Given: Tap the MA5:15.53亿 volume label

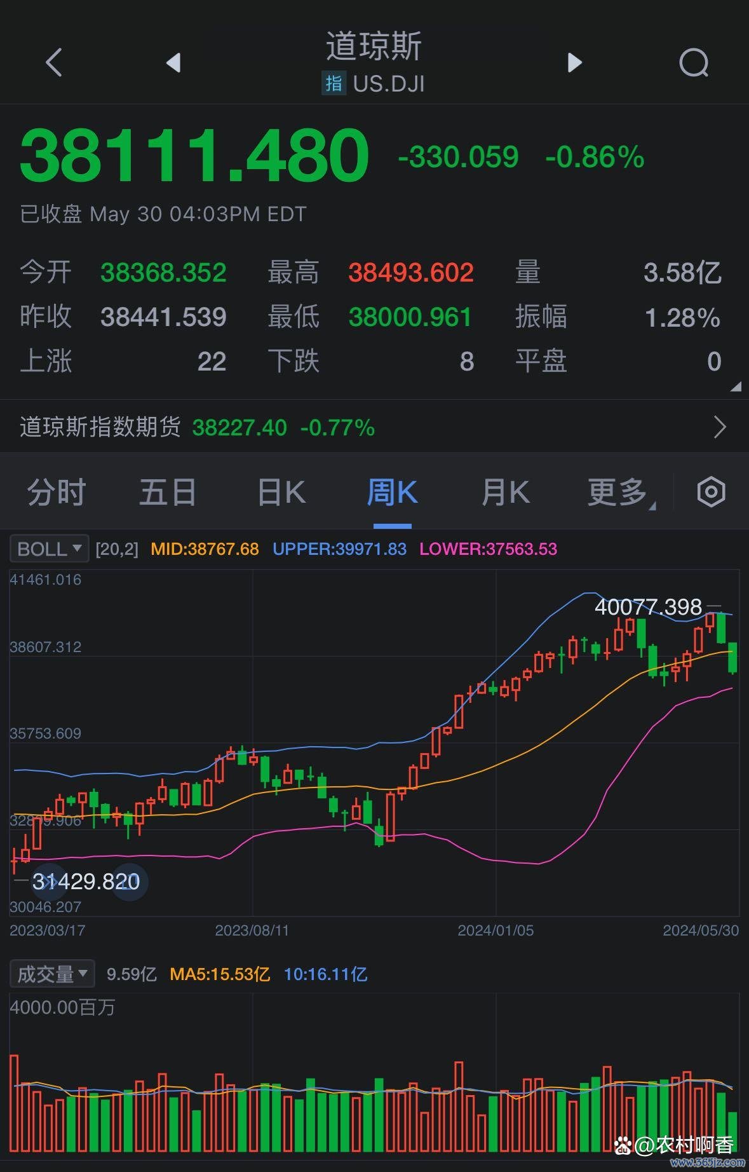Looking at the screenshot, I should coord(220,974).
